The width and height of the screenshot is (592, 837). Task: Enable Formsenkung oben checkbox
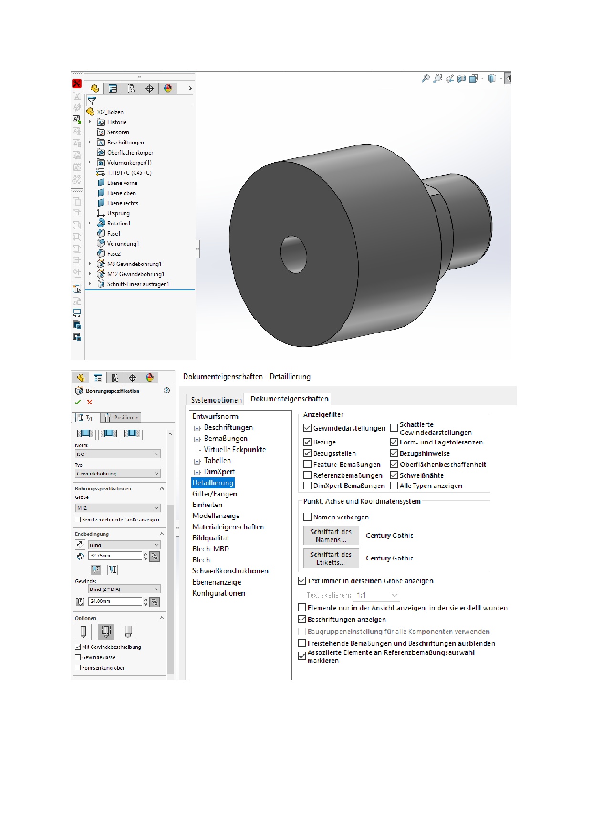[78, 668]
